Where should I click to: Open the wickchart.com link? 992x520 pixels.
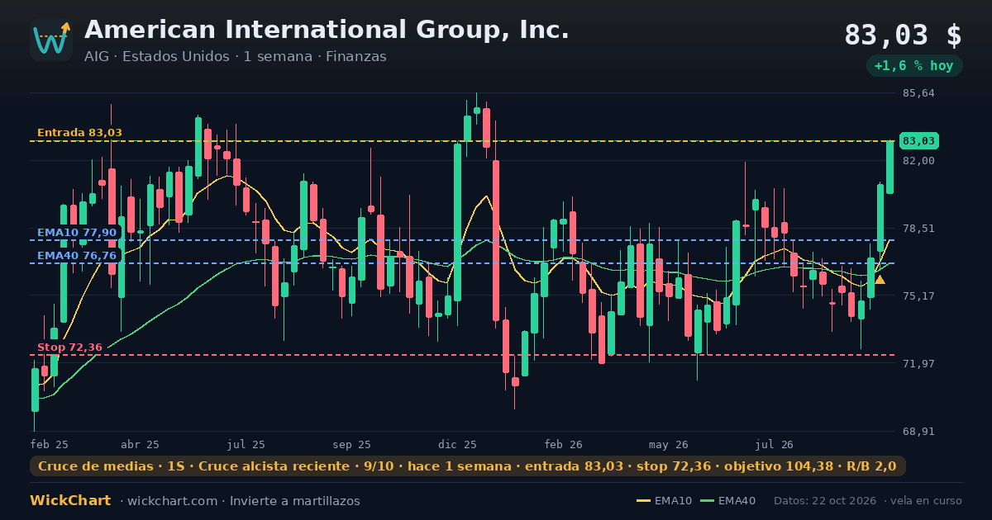174,501
